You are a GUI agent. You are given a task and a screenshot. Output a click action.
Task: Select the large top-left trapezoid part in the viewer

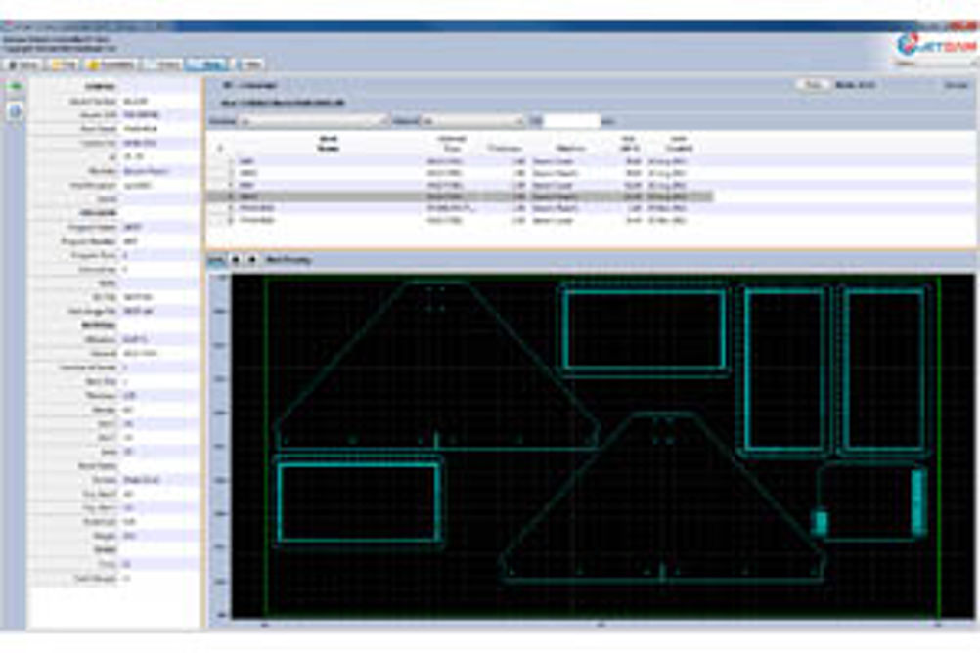[x=435, y=366]
